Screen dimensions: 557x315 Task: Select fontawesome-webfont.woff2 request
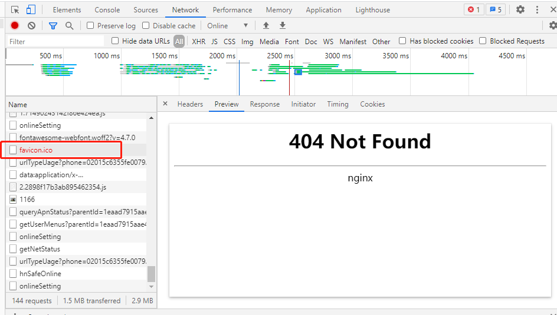76,137
